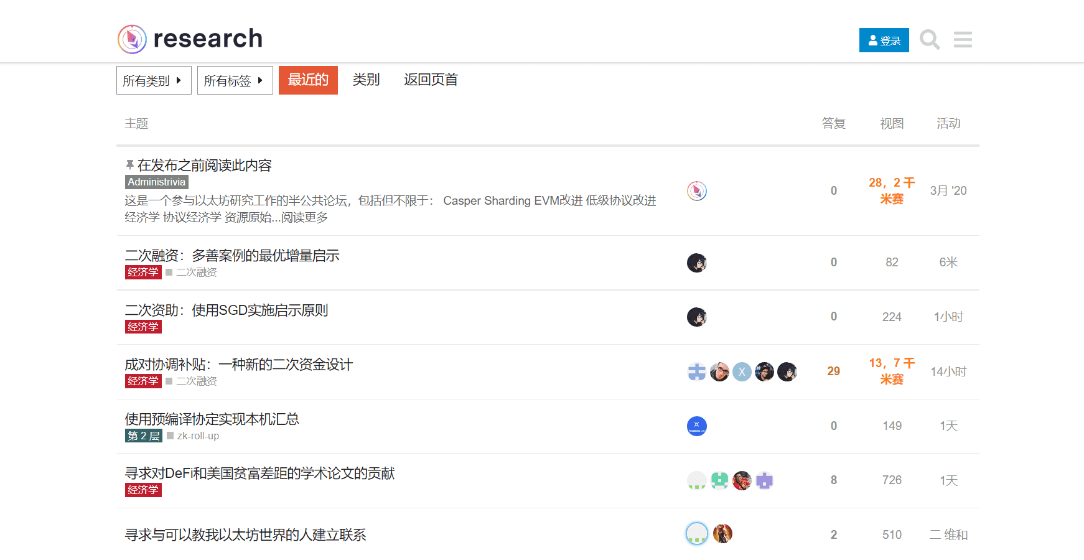Image resolution: width=1084 pixels, height=560 pixels.
Task: Open the site search
Action: click(930, 39)
